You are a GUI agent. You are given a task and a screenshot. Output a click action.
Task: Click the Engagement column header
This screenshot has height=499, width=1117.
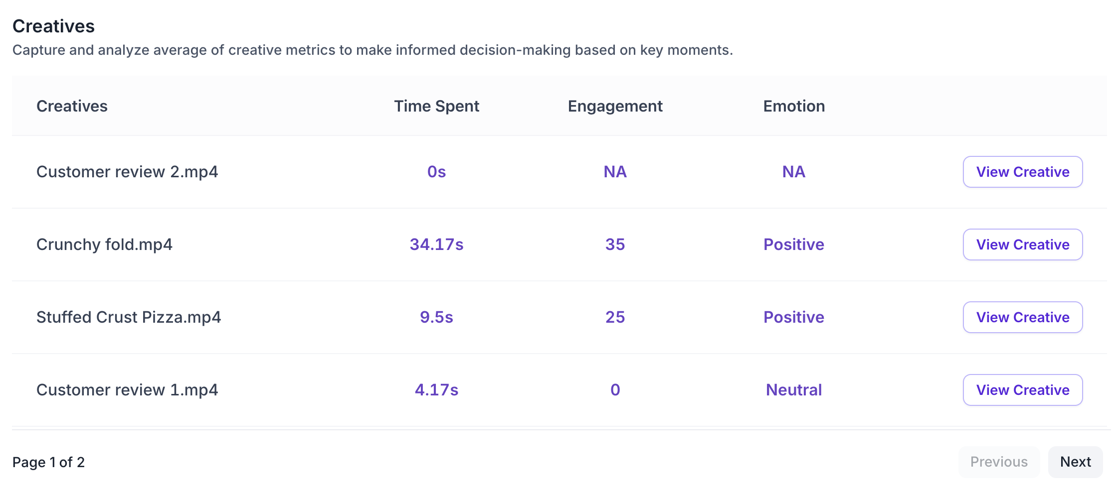pyautogui.click(x=615, y=106)
